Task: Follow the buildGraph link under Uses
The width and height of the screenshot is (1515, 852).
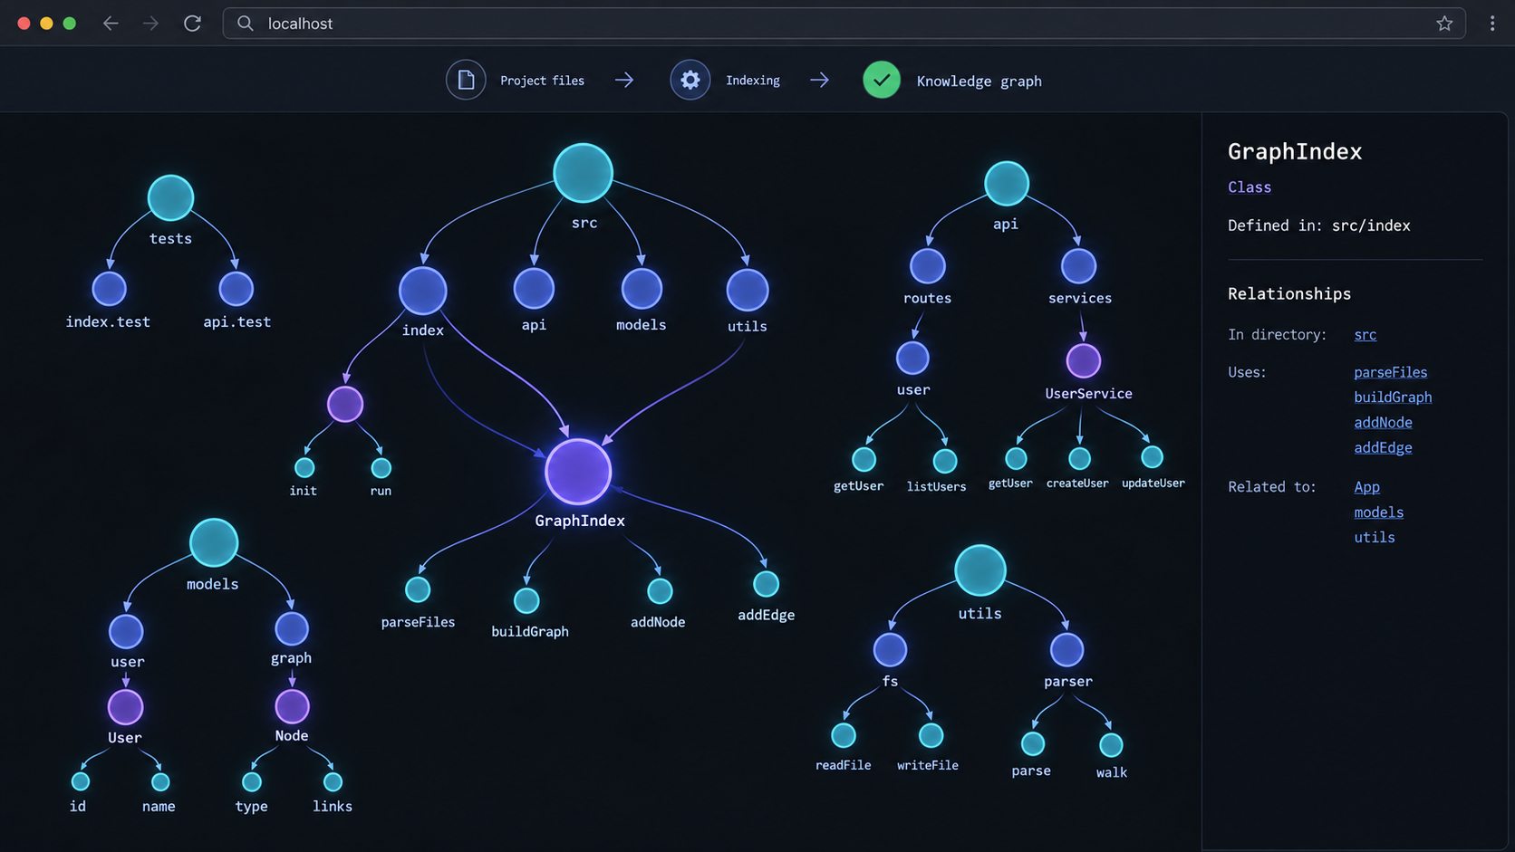Action: pos(1393,397)
